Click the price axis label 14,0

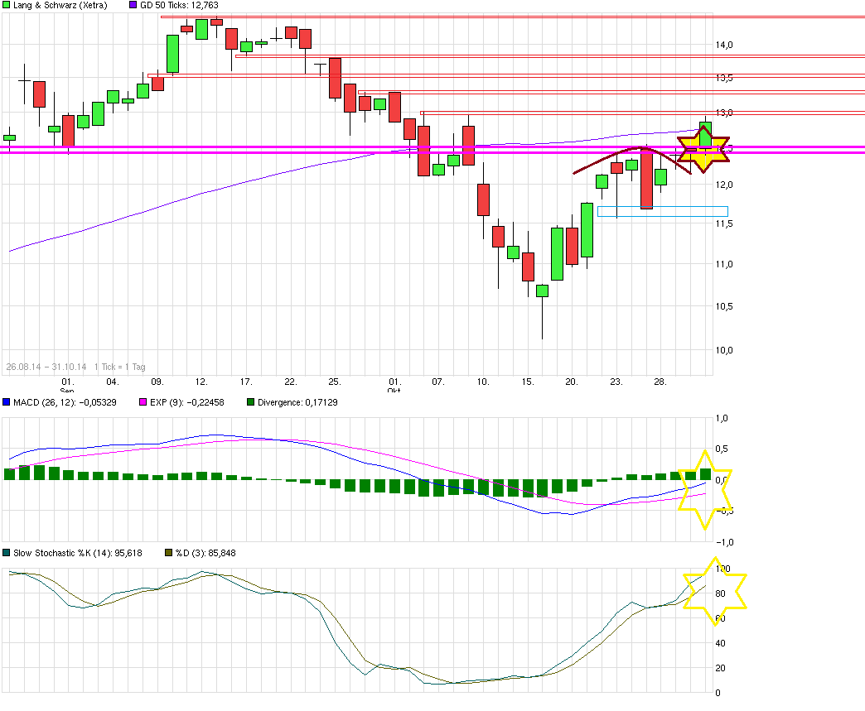pyautogui.click(x=724, y=46)
